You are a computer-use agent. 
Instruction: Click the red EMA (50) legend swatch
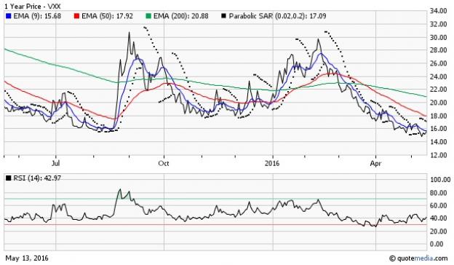click(x=76, y=16)
